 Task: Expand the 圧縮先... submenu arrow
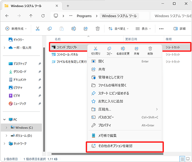157,109
